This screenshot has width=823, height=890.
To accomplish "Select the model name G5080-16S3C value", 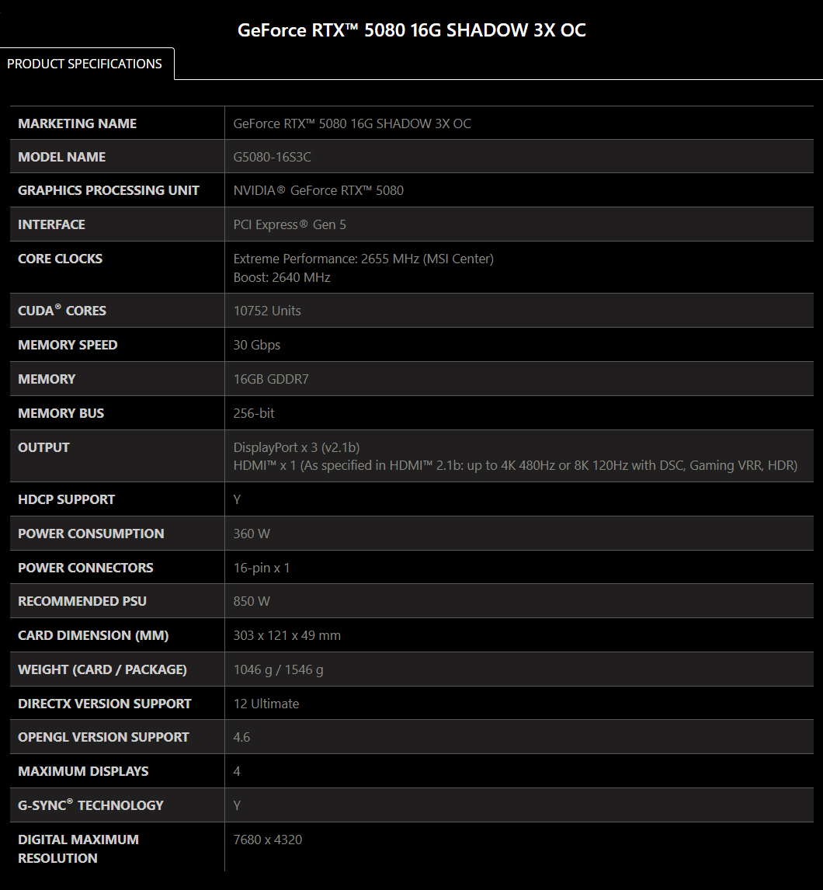I will (273, 157).
